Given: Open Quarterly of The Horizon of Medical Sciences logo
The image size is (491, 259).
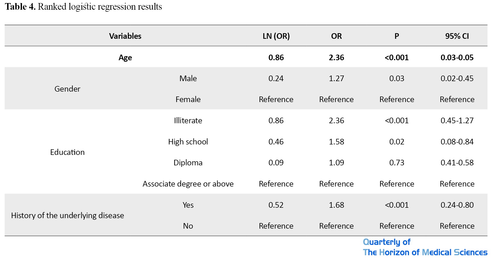Looking at the screenshot, I should (425, 247).
